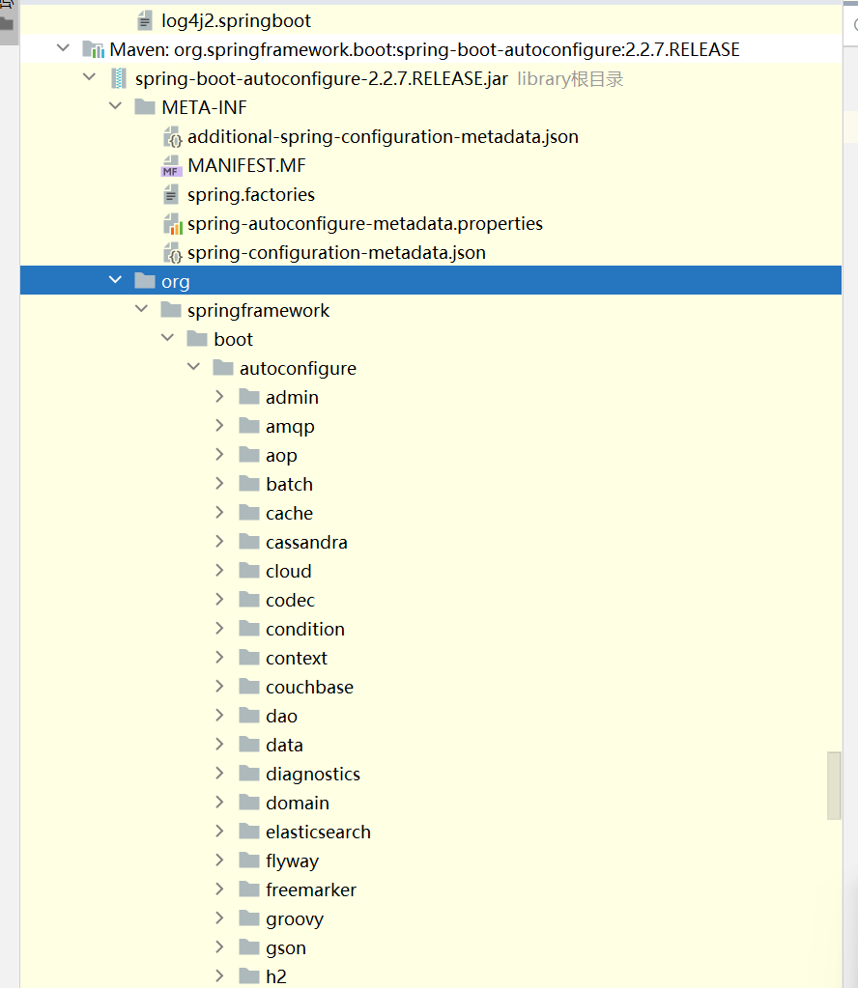The width and height of the screenshot is (858, 988).
Task: Click the autoconfigure folder icon
Action: coord(223,367)
